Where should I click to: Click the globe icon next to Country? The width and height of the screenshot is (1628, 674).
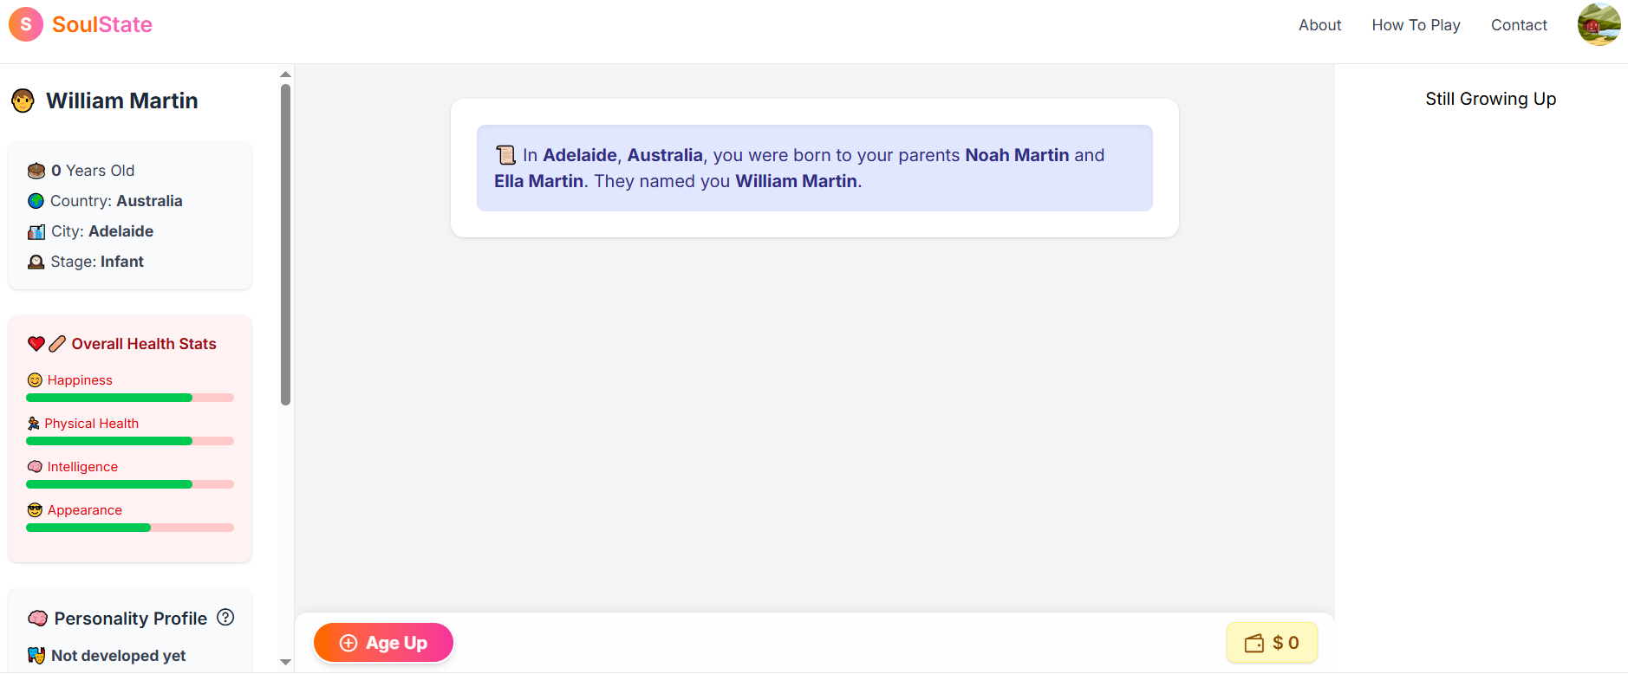[x=36, y=201]
